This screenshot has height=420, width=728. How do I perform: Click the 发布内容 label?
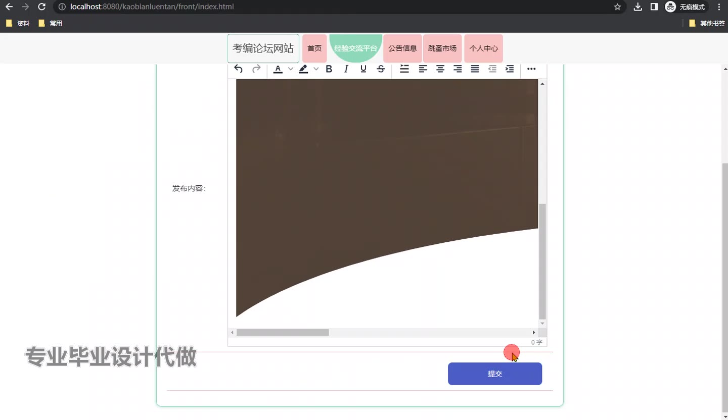(189, 188)
